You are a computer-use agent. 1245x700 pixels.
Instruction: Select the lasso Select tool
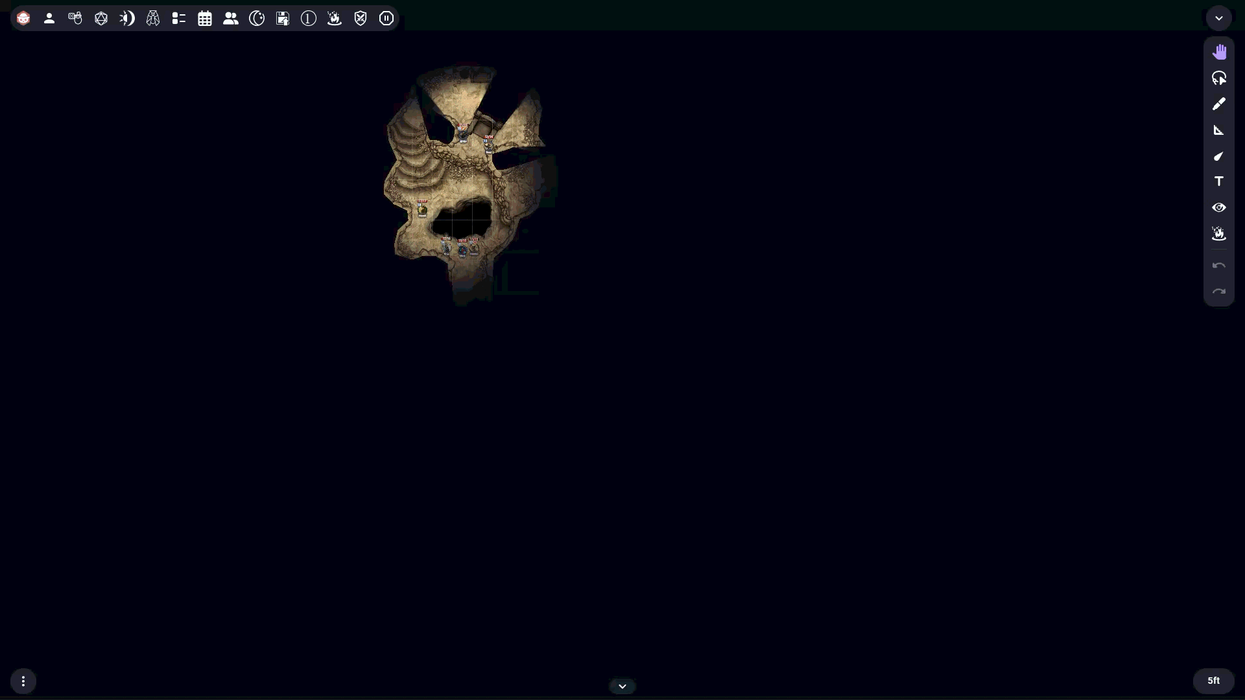pyautogui.click(x=1219, y=78)
